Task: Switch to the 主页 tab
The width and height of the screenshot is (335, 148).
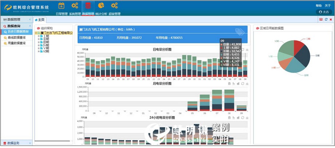Action: (x=40, y=20)
